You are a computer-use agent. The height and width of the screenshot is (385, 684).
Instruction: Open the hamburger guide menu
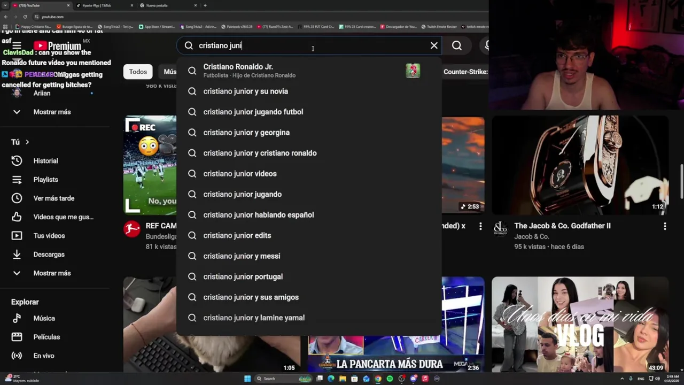[x=17, y=46]
